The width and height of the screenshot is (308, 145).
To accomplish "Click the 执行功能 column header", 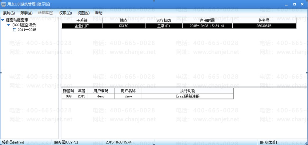I will 188,91.
